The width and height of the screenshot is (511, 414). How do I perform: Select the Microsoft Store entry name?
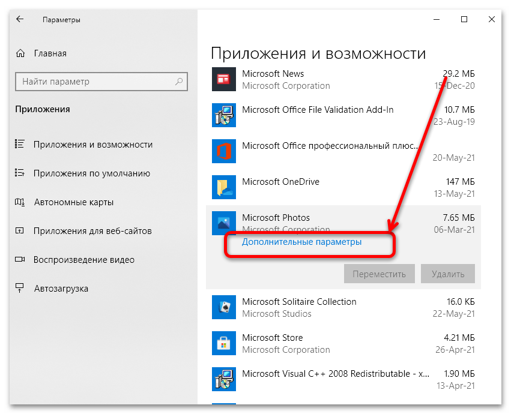click(x=273, y=337)
